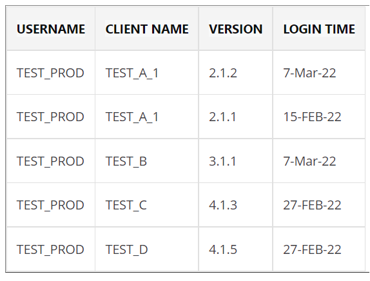
Task: Select the version 2.1.2 cell
Action: pos(235,73)
